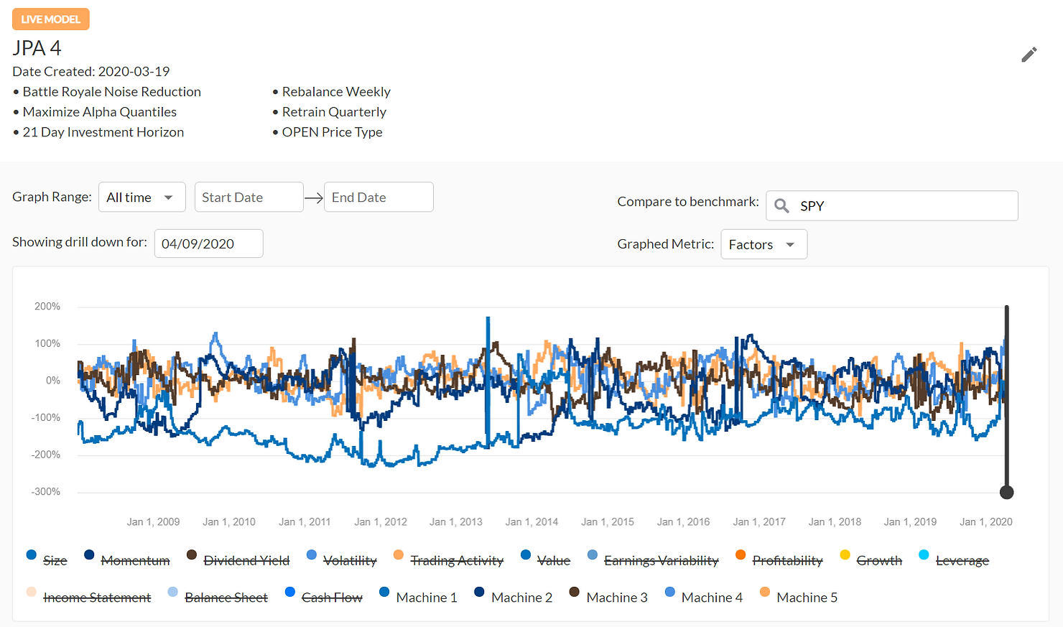Click the Jan 1, 2020 axis label

pos(986,522)
